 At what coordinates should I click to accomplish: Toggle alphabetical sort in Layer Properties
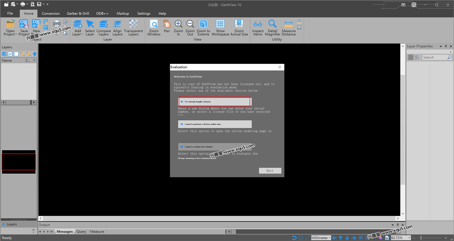tap(417, 57)
